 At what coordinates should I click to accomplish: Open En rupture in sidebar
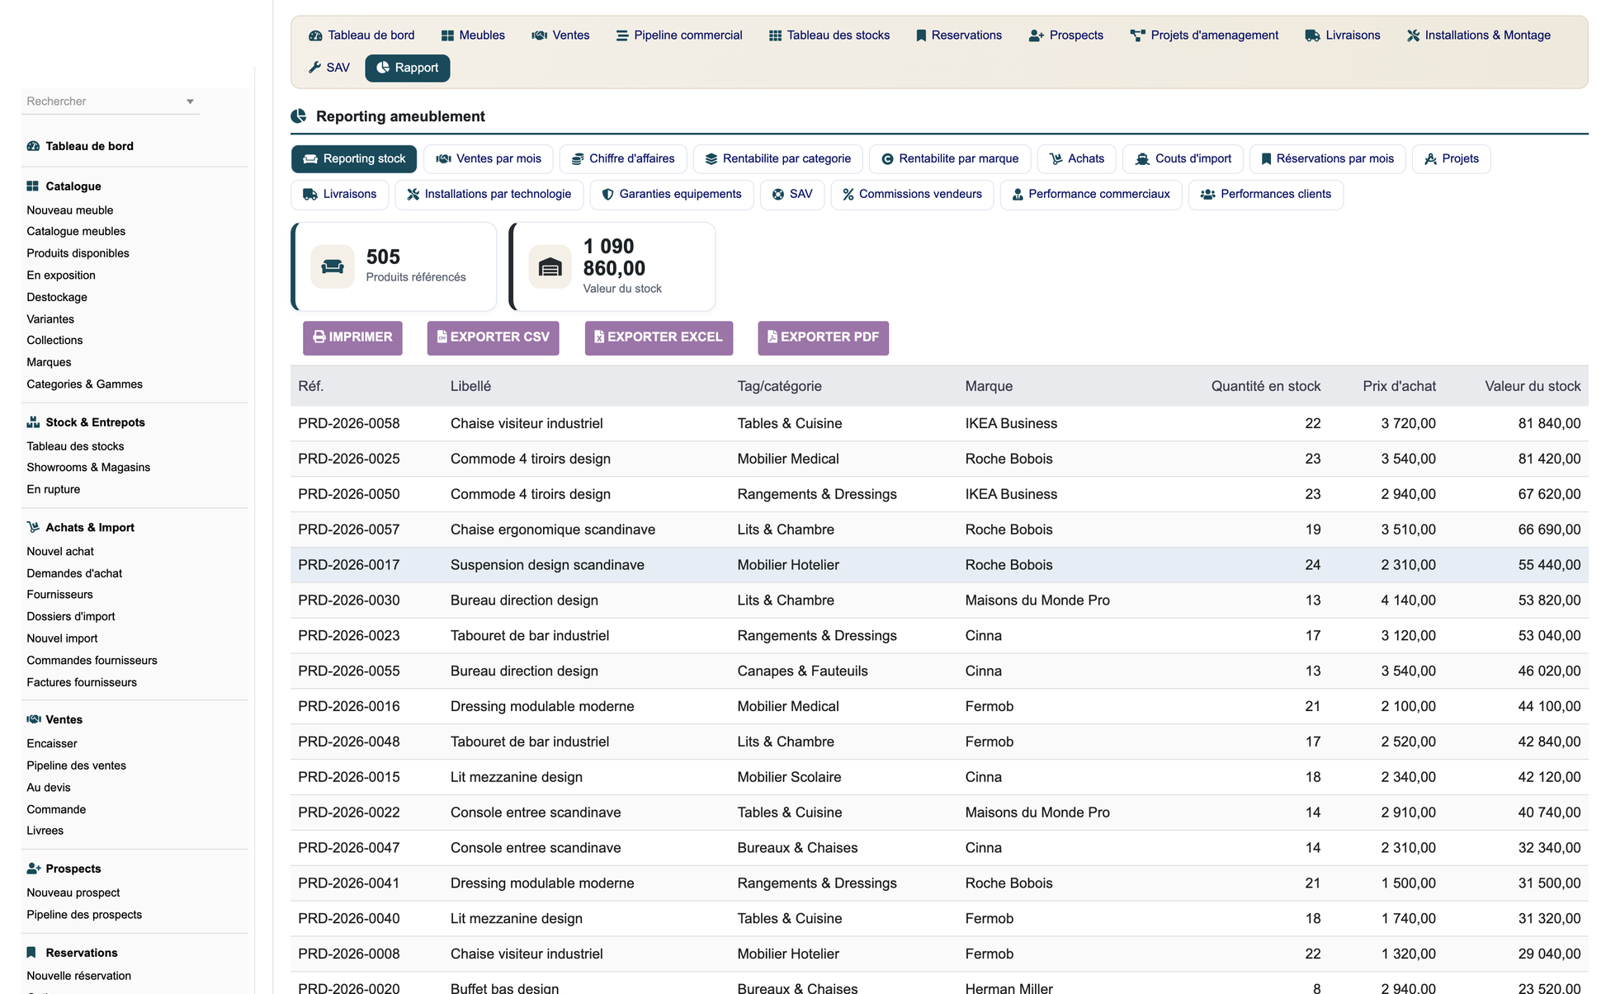coord(54,489)
